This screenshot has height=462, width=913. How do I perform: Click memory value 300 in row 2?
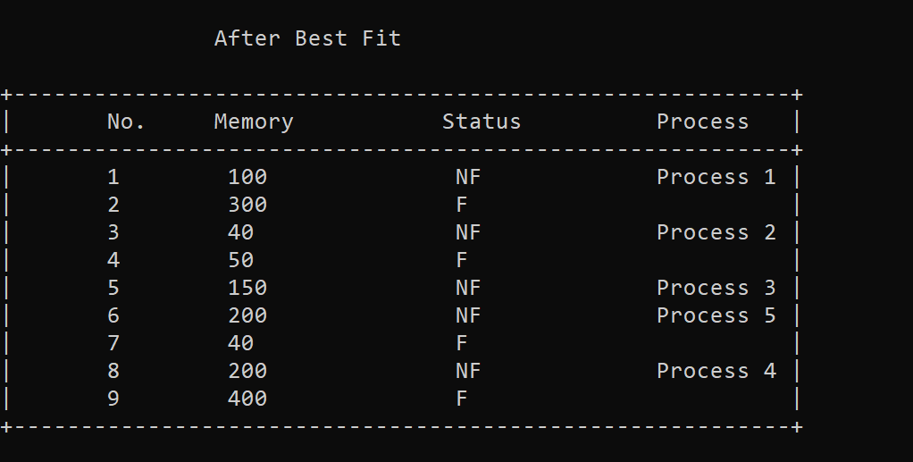[x=247, y=205]
